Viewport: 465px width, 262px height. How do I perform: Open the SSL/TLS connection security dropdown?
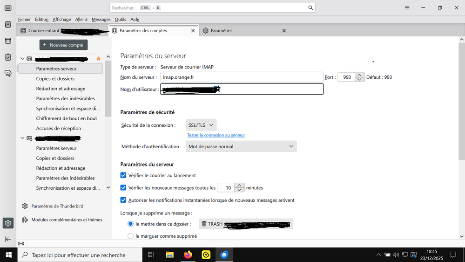[x=201, y=125]
